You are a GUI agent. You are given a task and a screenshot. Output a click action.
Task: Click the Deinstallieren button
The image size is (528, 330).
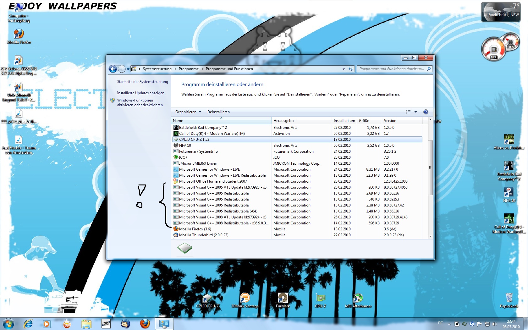point(218,112)
